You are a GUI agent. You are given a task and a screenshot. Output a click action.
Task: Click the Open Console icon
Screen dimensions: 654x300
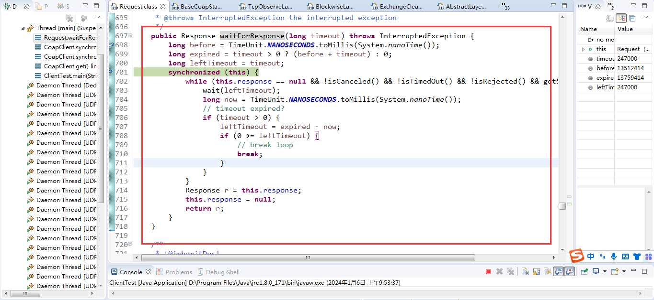click(615, 271)
